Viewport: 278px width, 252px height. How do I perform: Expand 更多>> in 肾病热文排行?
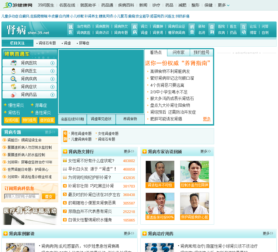tap(129, 151)
